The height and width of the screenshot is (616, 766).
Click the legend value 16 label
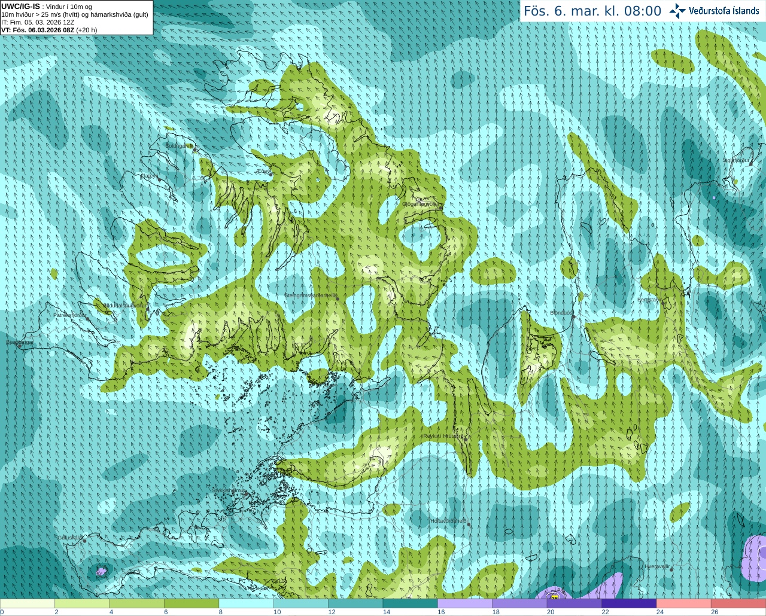[x=441, y=612]
